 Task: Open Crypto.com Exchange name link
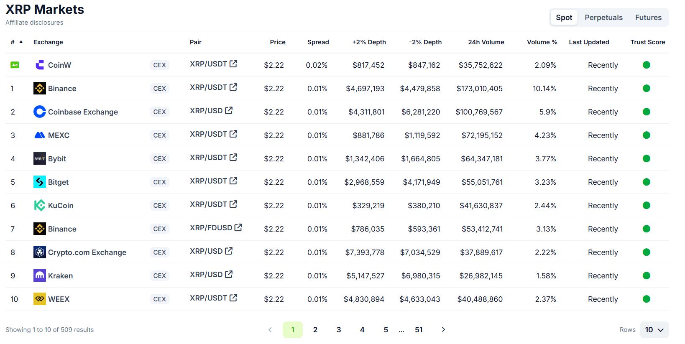pyautogui.click(x=87, y=252)
